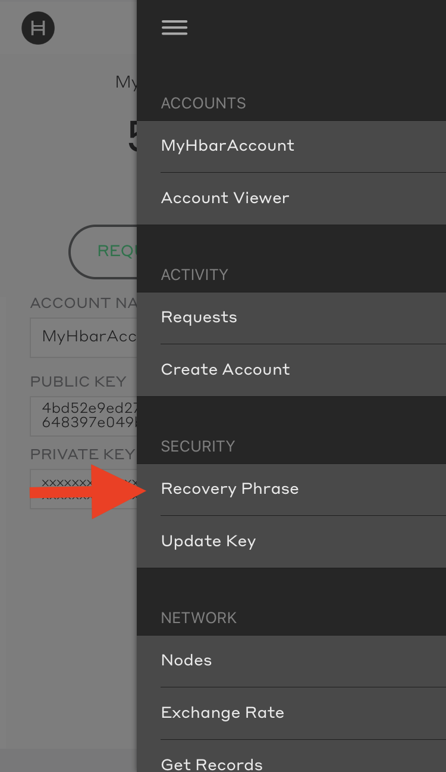
Task: Select Update Key under Security
Action: coord(209,541)
